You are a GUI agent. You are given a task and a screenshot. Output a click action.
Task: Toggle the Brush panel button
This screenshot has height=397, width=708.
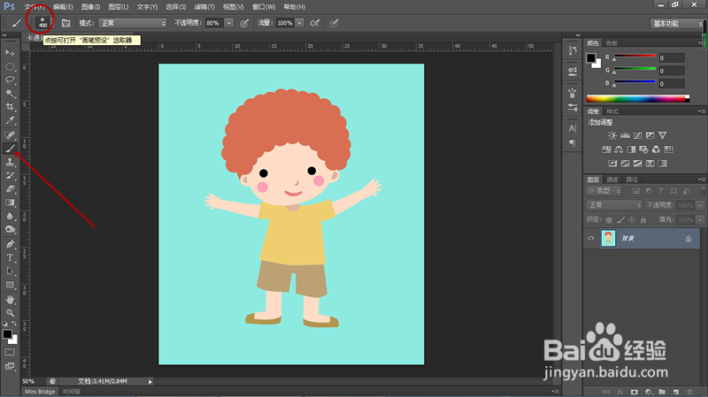(65, 23)
